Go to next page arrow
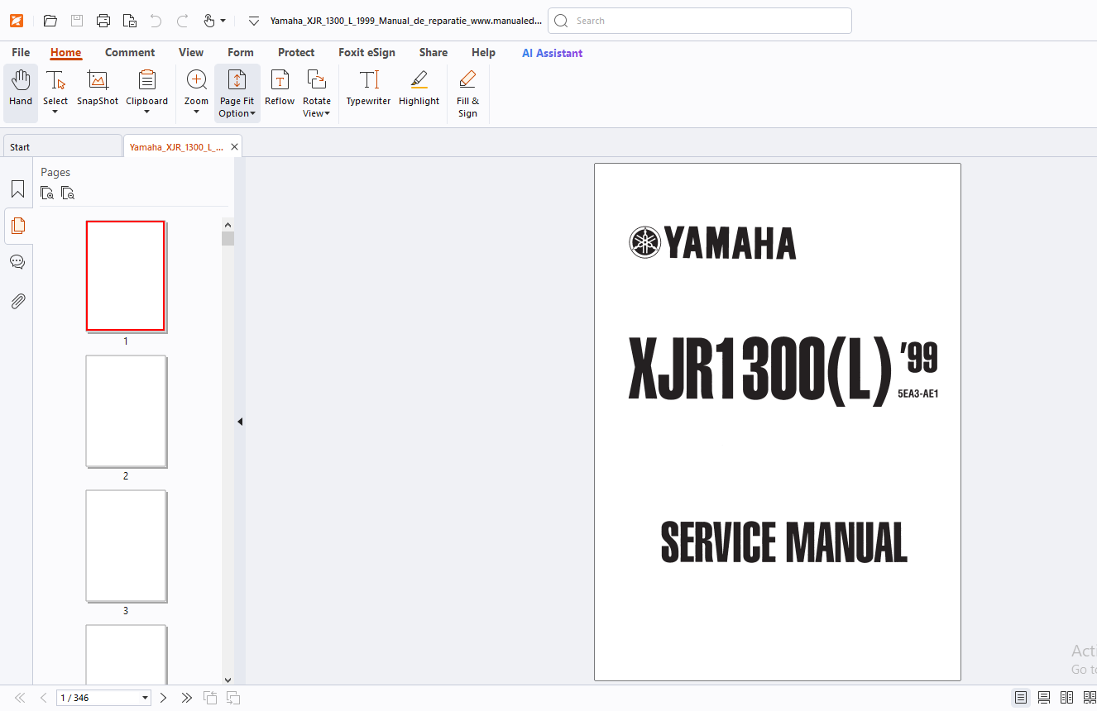This screenshot has height=711, width=1097. point(163,698)
